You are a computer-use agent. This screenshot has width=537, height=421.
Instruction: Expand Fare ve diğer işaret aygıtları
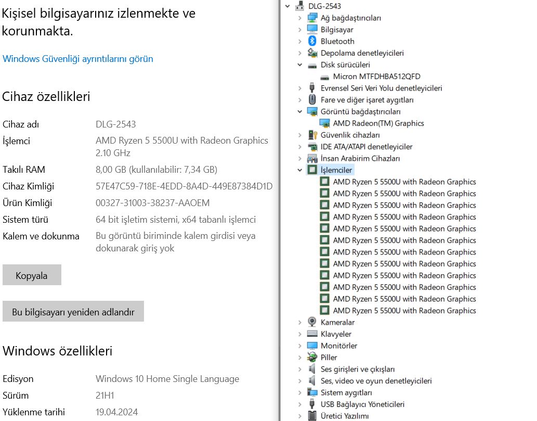299,100
